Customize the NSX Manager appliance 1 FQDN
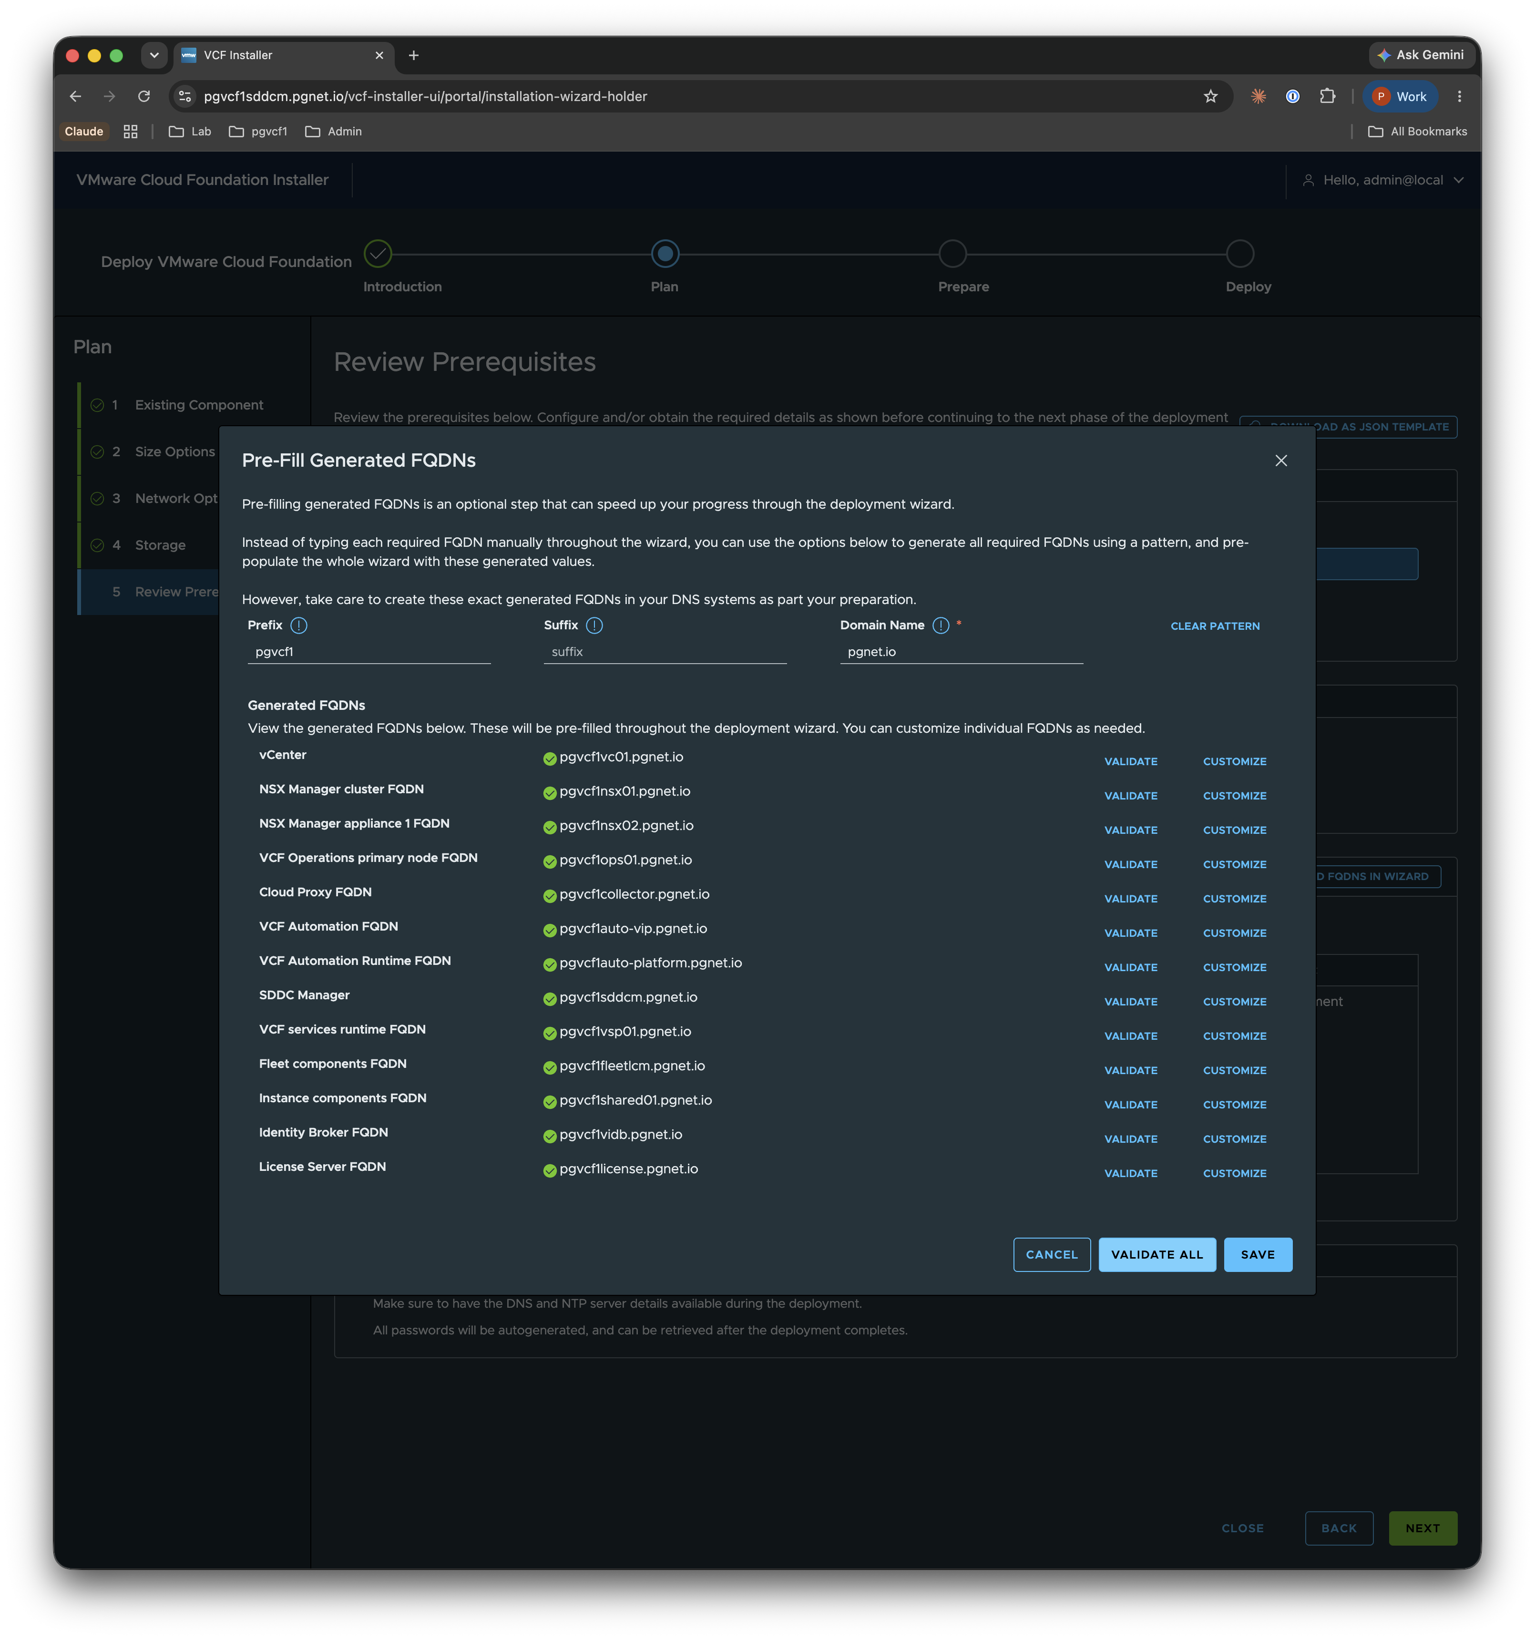 coord(1234,830)
